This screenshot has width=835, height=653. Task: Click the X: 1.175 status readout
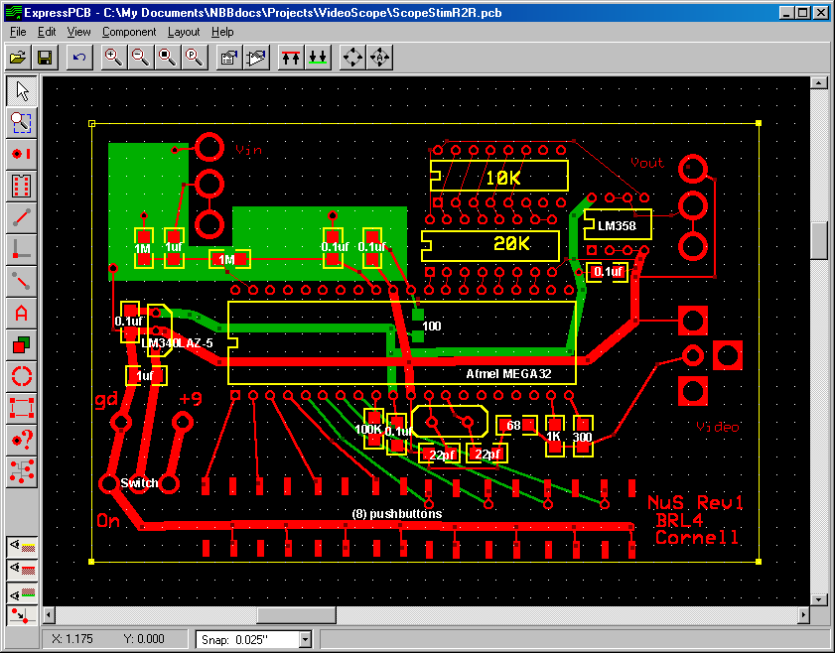pyautogui.click(x=72, y=639)
